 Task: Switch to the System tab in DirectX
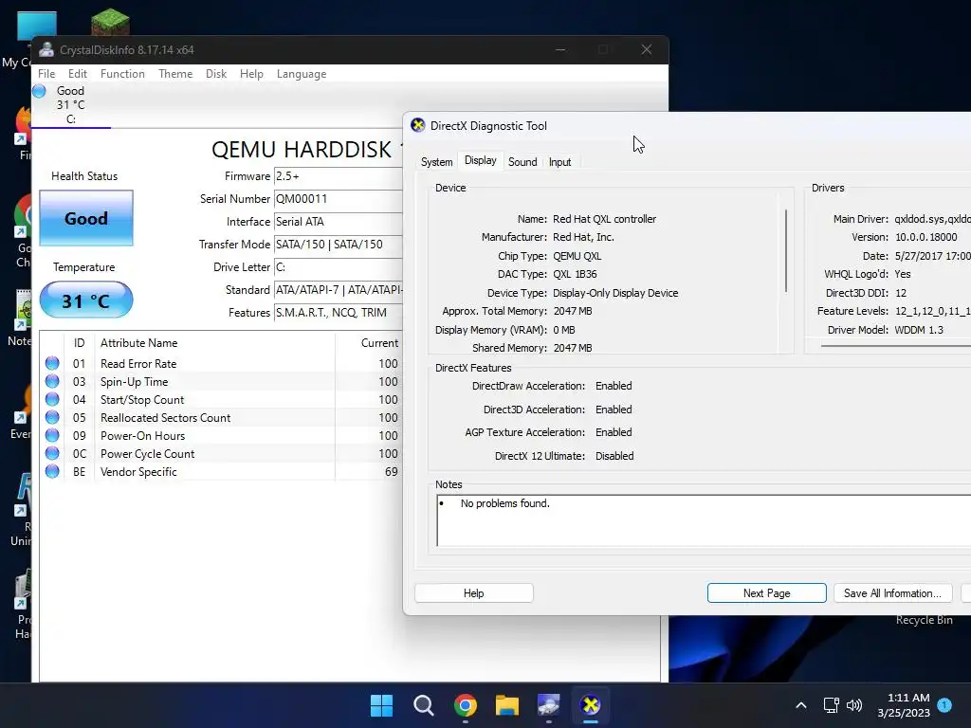[x=436, y=161]
